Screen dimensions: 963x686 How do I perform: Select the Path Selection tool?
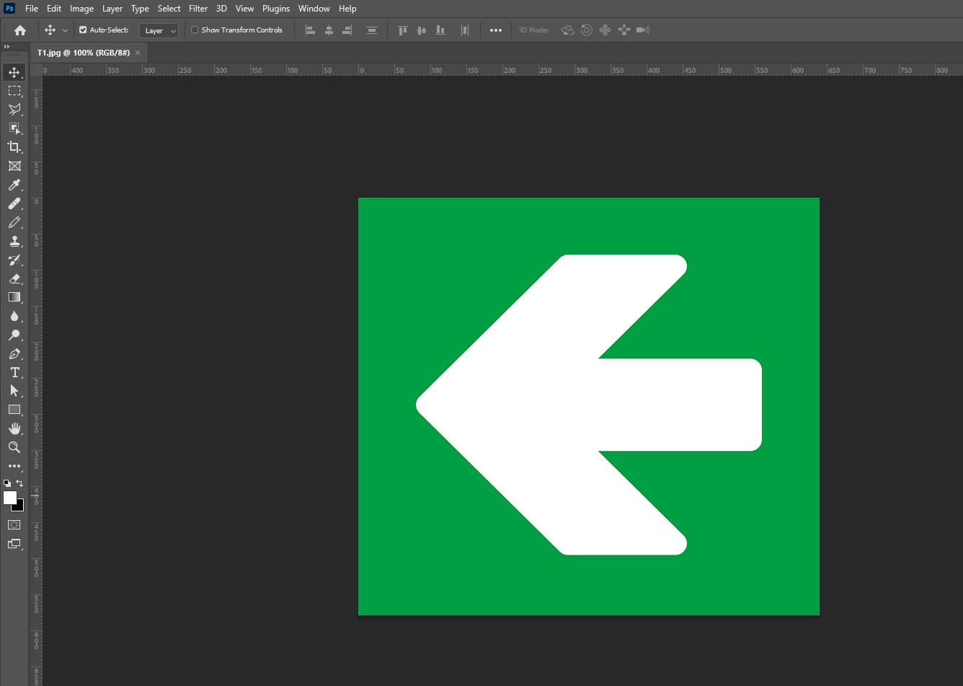pos(14,390)
